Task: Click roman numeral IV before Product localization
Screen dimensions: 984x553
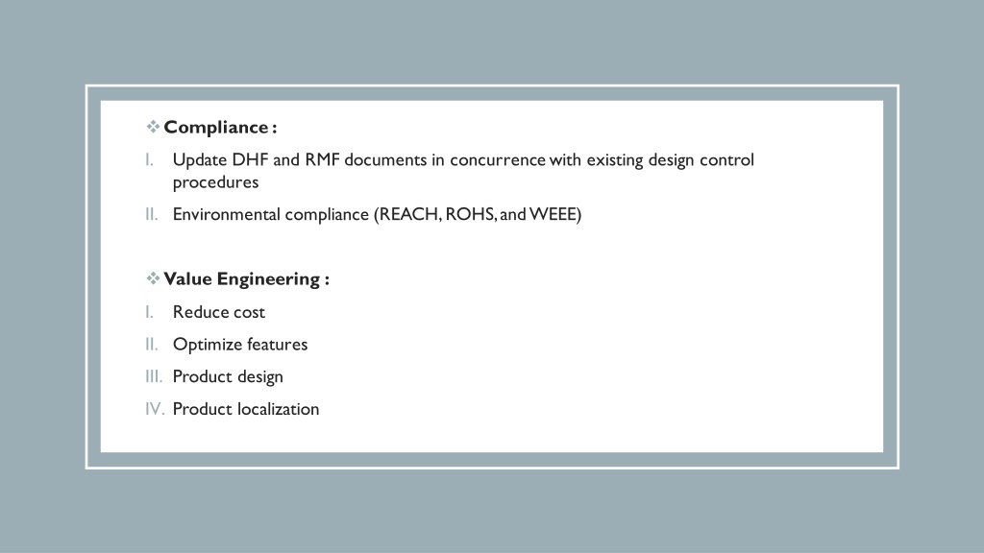Action: click(155, 409)
